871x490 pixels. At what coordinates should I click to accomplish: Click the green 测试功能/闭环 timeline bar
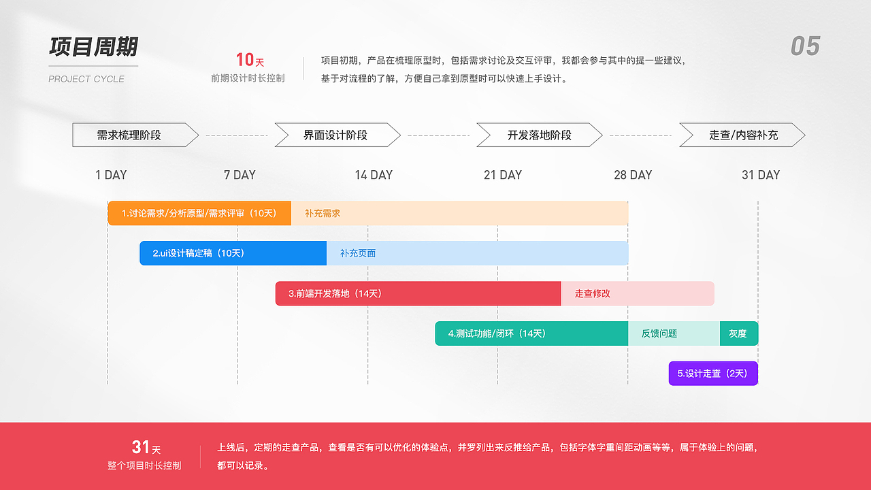coord(531,333)
